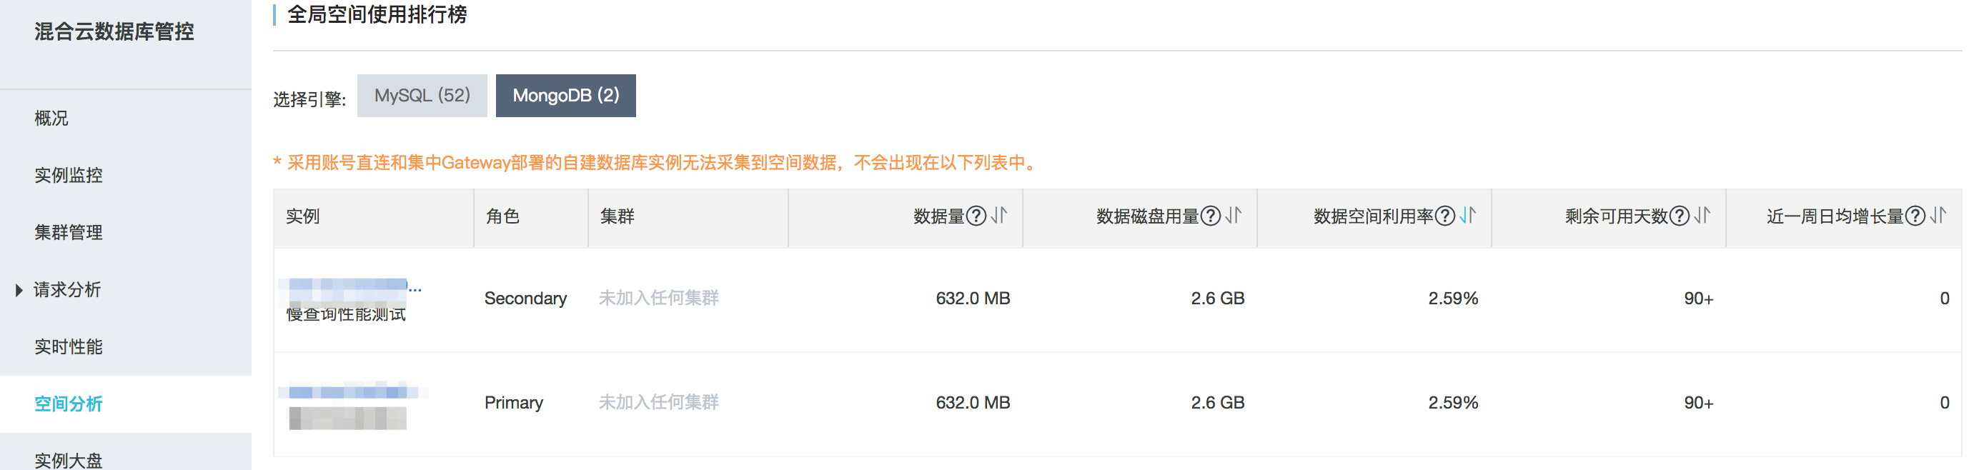Open 概况 in the sidebar
Screen dimensions: 1974x470
click(x=51, y=119)
